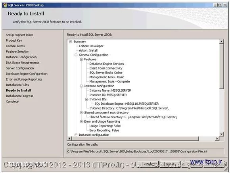
Task: Maximize the SQL Server Setup window
Action: point(220,5)
